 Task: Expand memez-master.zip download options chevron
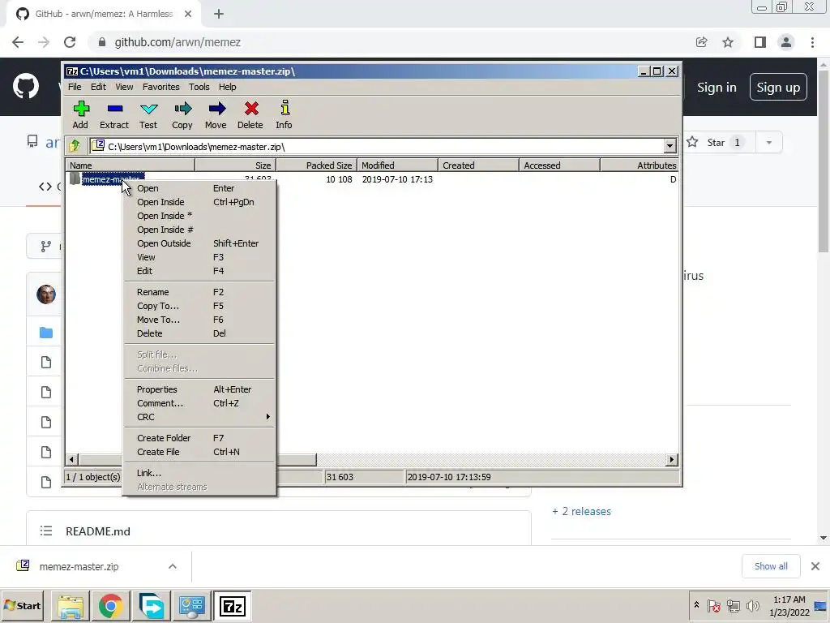tap(173, 566)
